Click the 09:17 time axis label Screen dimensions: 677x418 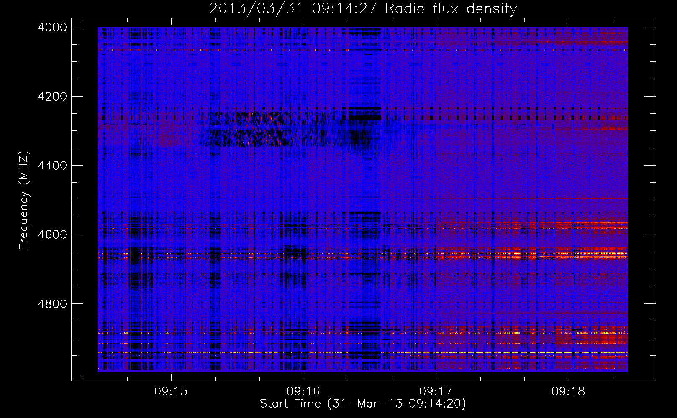[436, 391]
